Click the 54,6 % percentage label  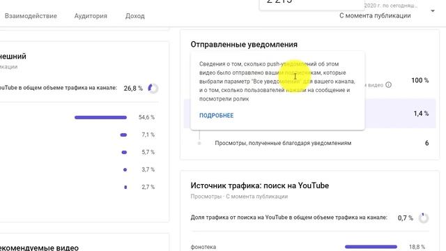pos(146,117)
